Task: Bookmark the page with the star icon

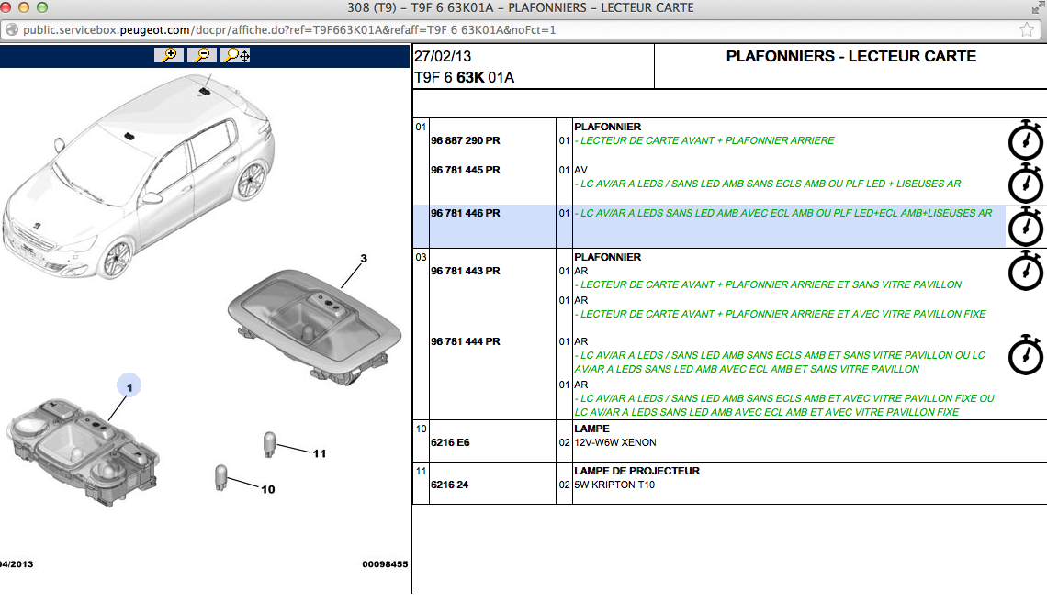Action: 1027,29
